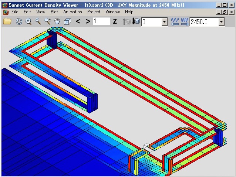Select the zoom out magnifier tool
Image resolution: width=236 pixels, height=177 pixels.
[x=38, y=21]
